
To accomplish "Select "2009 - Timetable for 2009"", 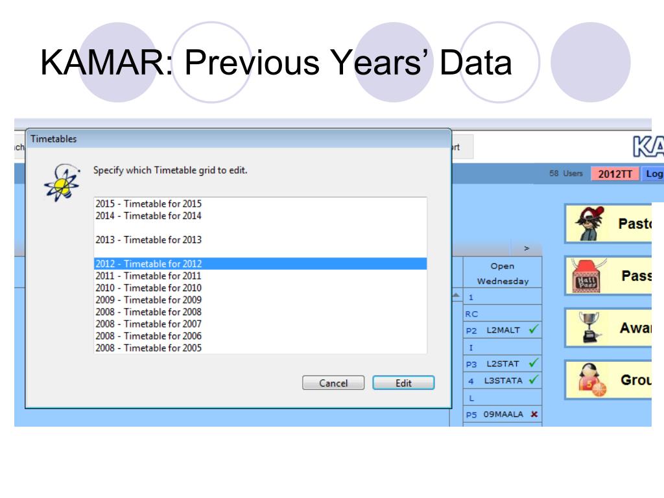I will pyautogui.click(x=260, y=300).
